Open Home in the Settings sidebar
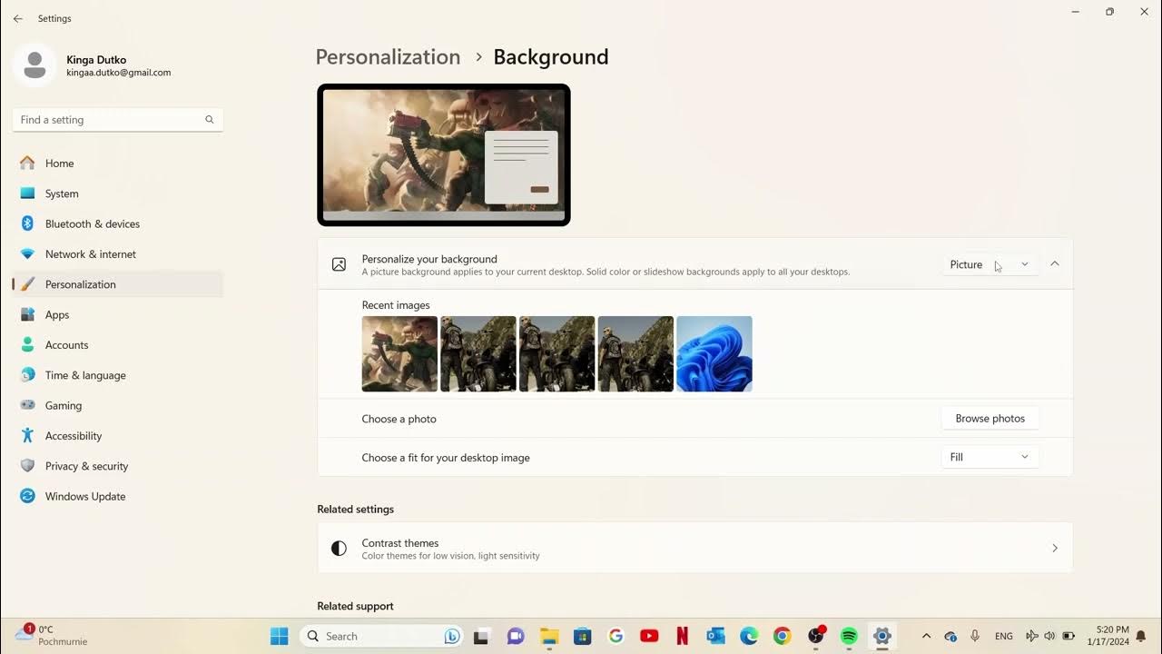 tap(59, 163)
